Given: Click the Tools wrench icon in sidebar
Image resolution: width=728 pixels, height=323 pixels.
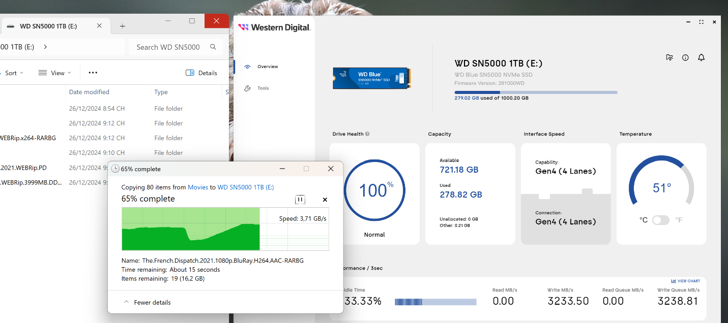Looking at the screenshot, I should point(247,88).
